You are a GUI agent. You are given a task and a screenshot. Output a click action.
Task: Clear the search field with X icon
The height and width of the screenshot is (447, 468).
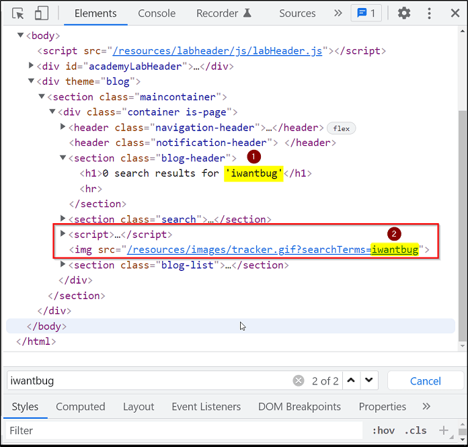click(298, 380)
